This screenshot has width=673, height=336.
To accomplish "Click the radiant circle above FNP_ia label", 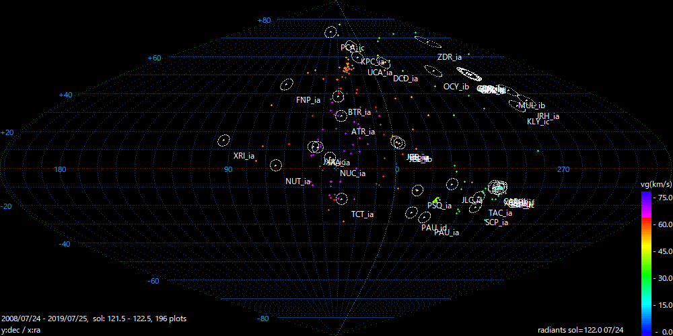I will (x=287, y=85).
